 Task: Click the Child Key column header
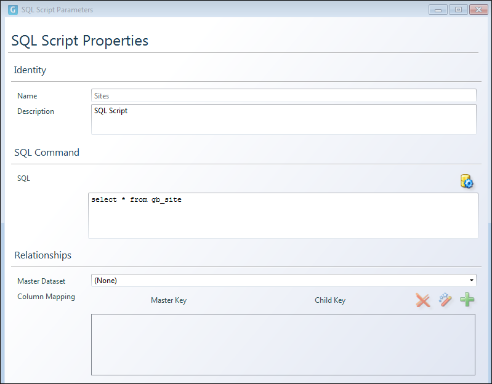pyautogui.click(x=330, y=300)
